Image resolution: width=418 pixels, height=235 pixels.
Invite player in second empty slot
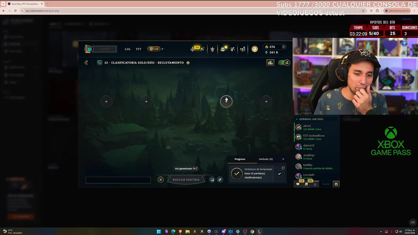[146, 102]
